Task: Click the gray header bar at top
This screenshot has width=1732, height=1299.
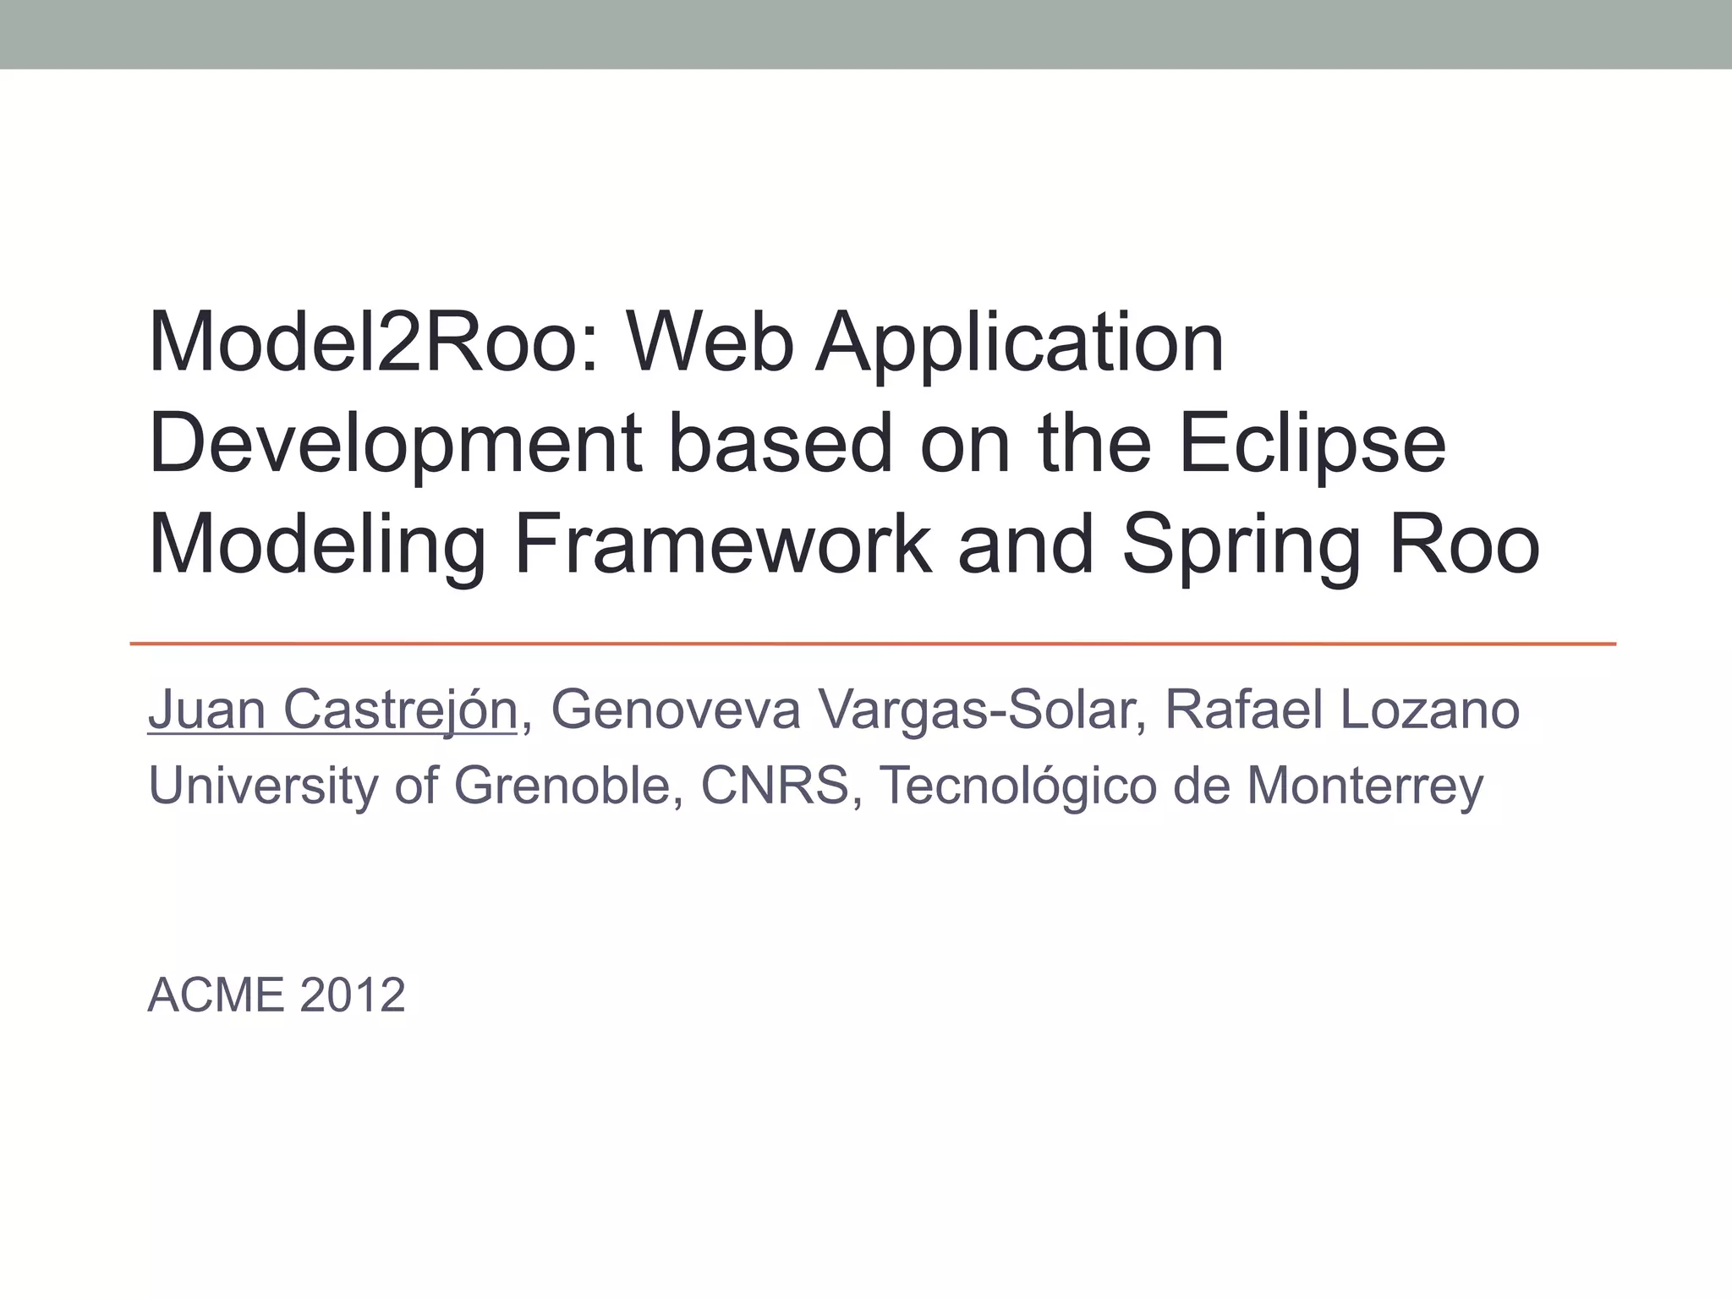Action: (866, 34)
